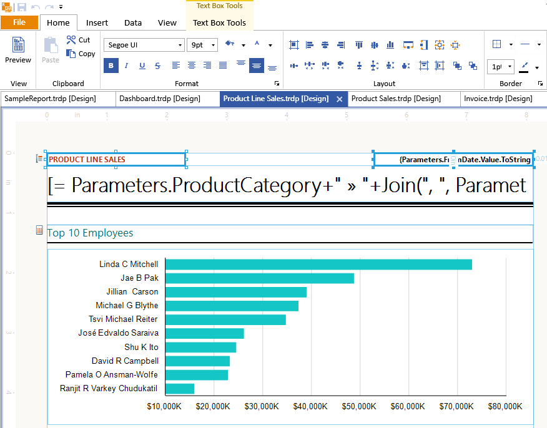Screen dimensions: 547x428
Task: Decrease vertical spacing between items
Action: coord(390,66)
